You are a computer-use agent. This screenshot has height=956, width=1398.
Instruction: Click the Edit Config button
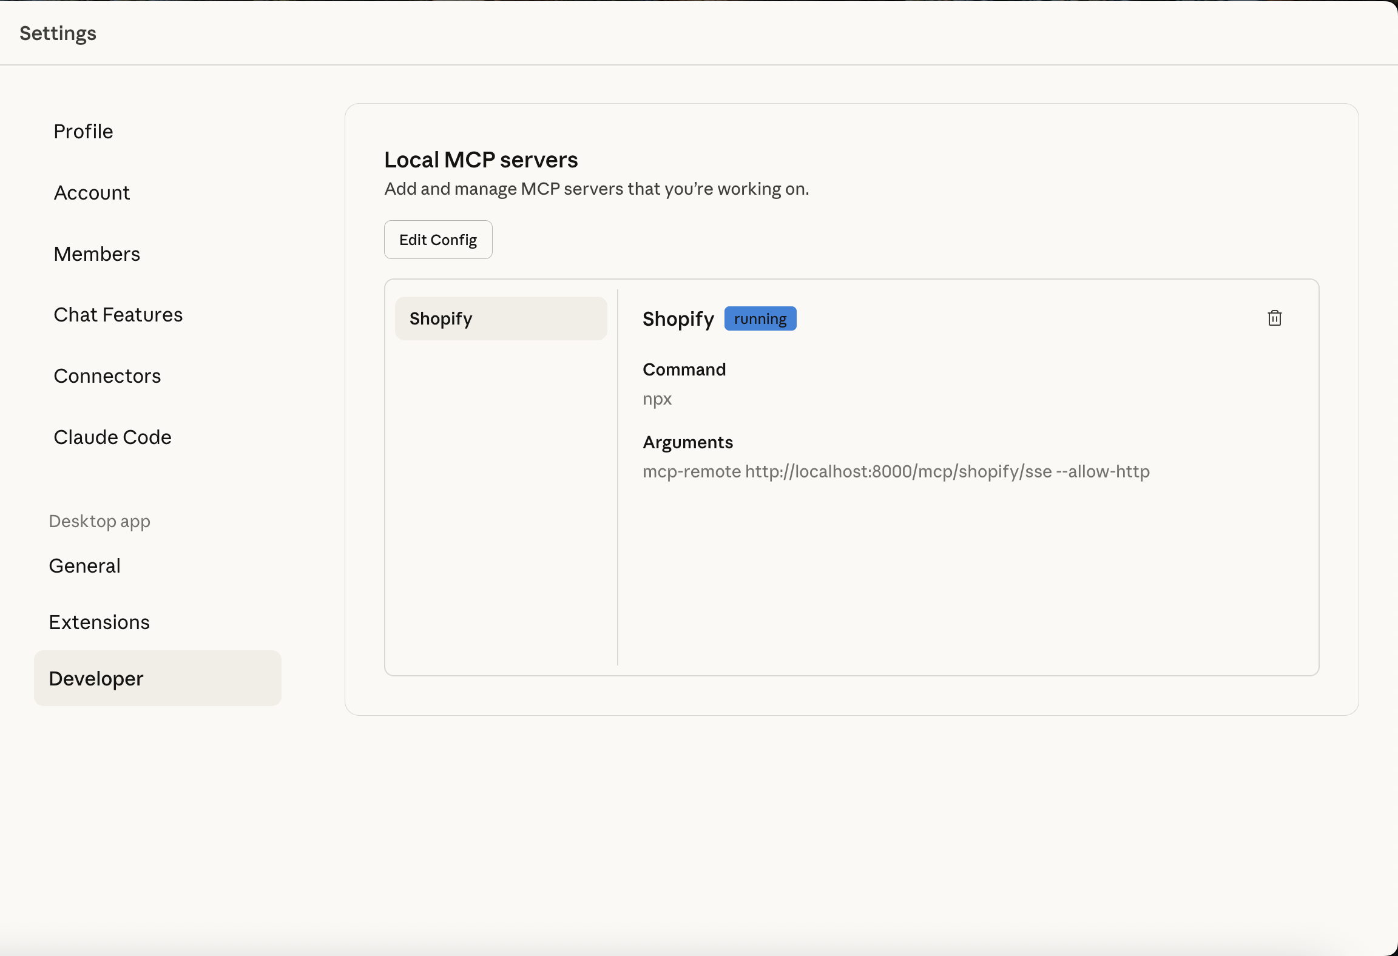click(x=437, y=240)
